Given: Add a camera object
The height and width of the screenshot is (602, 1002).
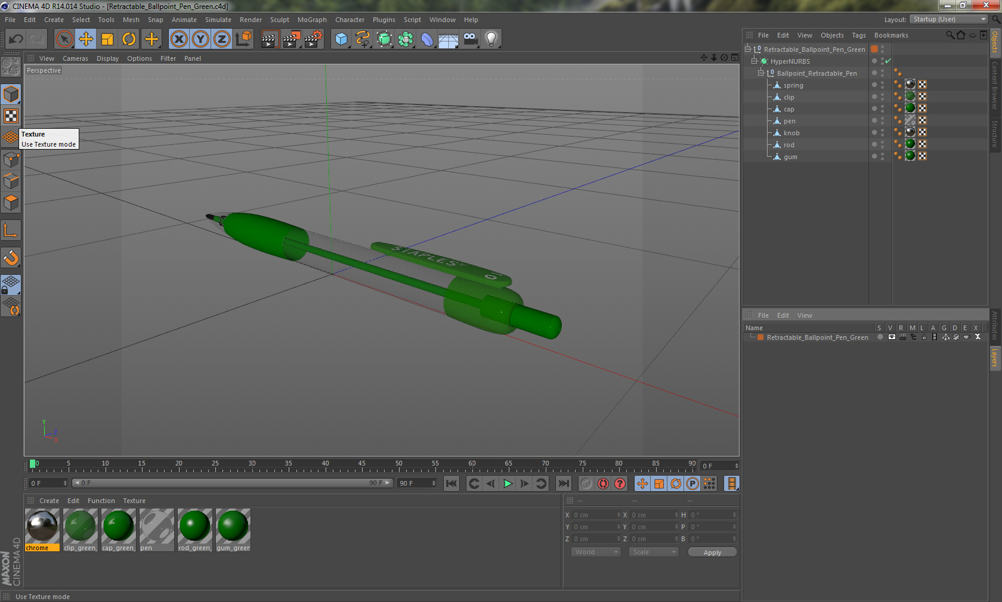Looking at the screenshot, I should point(471,39).
